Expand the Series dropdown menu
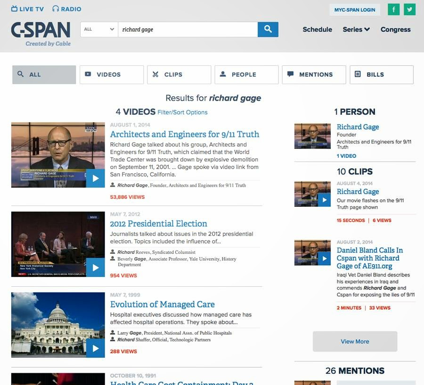Image resolution: width=424 pixels, height=385 pixels. [356, 30]
